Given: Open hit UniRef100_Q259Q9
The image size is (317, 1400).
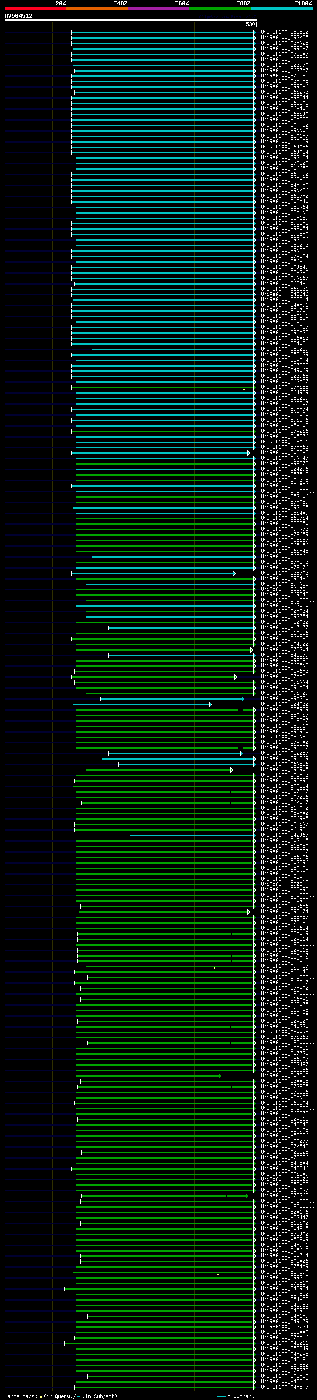Looking at the screenshot, I should 284,710.
